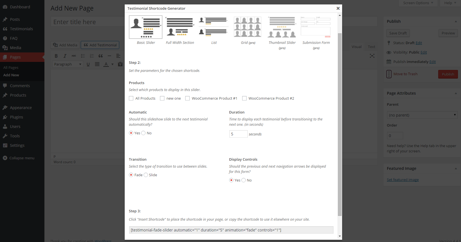The width and height of the screenshot is (461, 242).
Task: Select Yes for Automatic slideshow
Action: click(x=131, y=133)
